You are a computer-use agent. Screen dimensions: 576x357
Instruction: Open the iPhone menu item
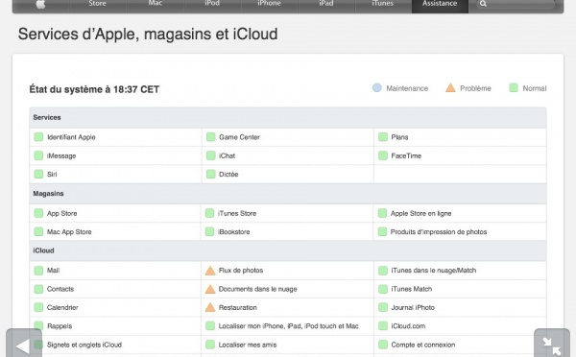(x=269, y=3)
